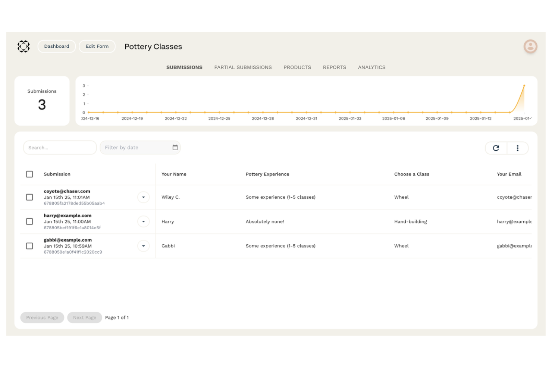Refresh the submissions table

click(x=496, y=148)
